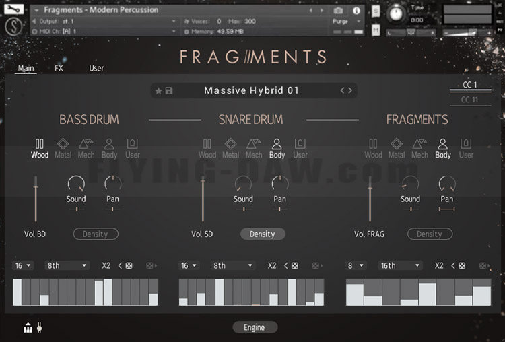Shift Bass Drum pattern left arrow
This screenshot has width=505, height=342.
tap(120, 266)
